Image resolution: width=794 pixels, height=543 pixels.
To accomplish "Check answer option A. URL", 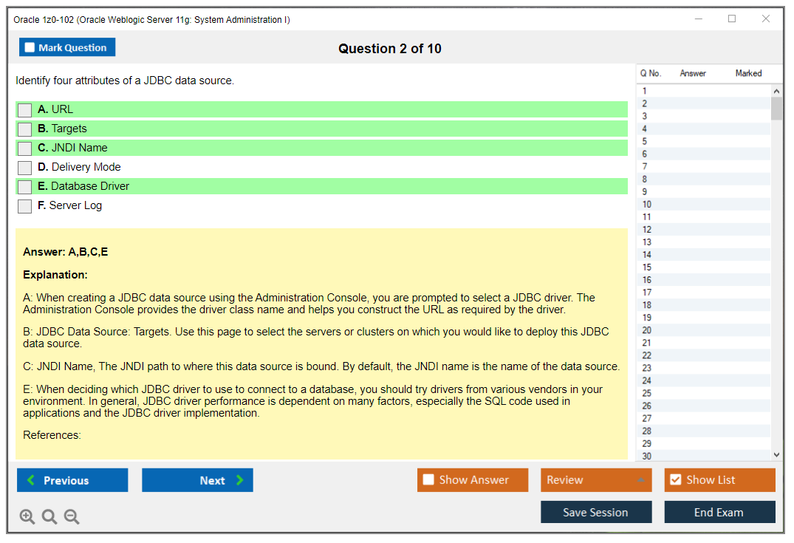I will (25, 110).
